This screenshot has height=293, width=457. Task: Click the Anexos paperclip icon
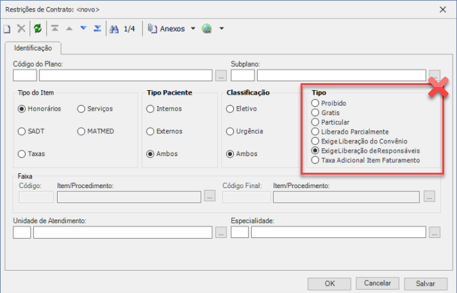tap(153, 29)
